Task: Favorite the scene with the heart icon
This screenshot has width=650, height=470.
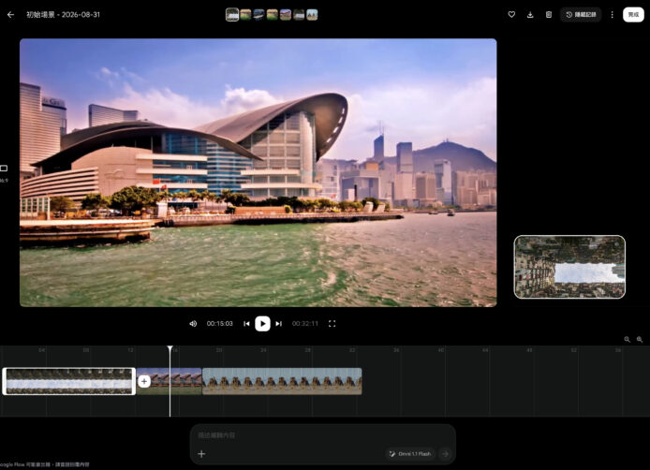Action: [511, 14]
